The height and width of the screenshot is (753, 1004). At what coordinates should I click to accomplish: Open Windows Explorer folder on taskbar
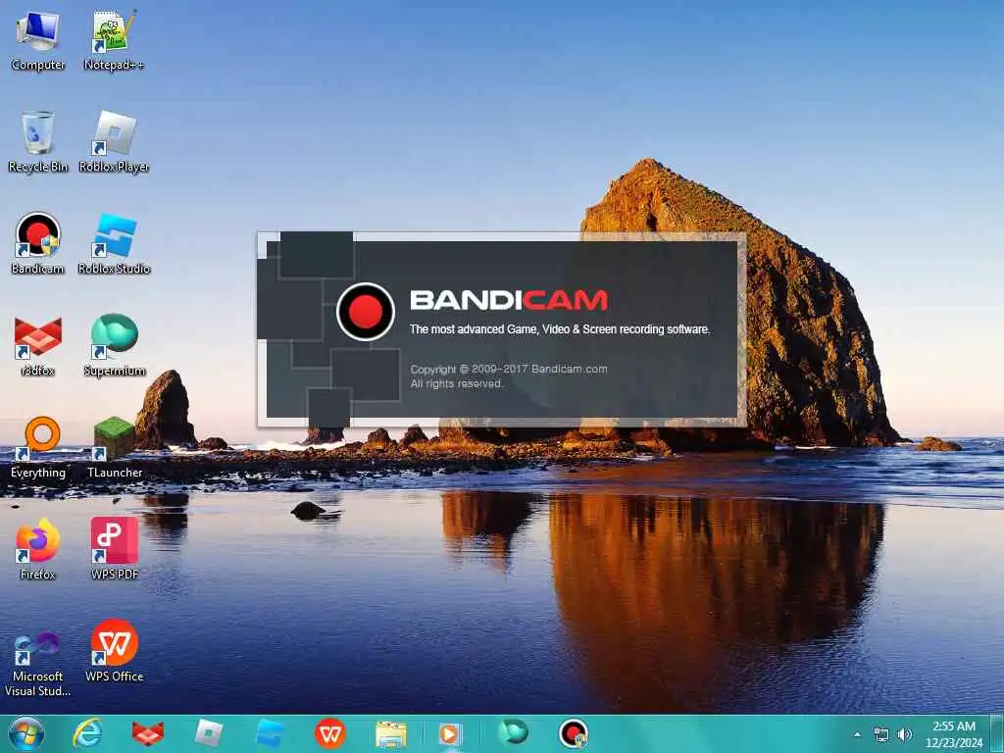click(390, 733)
